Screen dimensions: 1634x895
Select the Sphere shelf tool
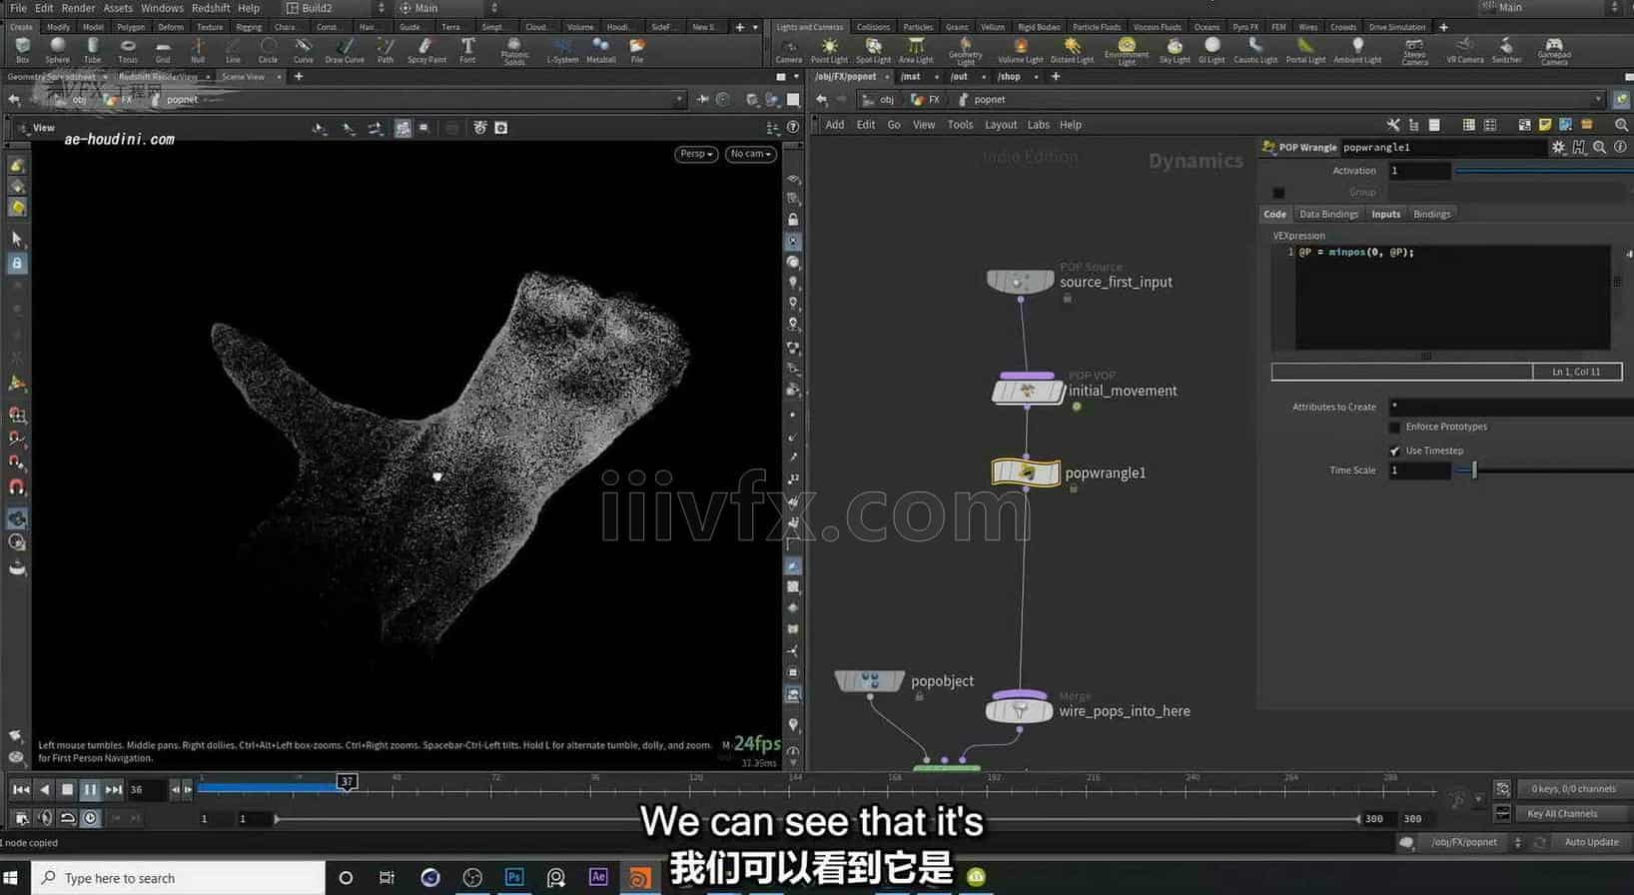[58, 50]
